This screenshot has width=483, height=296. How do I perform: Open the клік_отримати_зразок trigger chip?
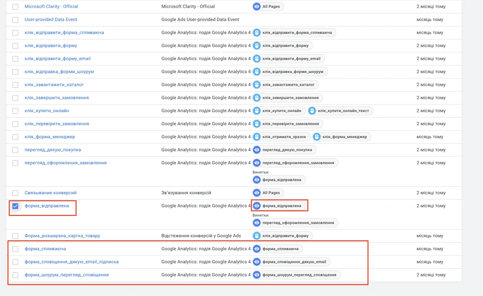click(281, 137)
